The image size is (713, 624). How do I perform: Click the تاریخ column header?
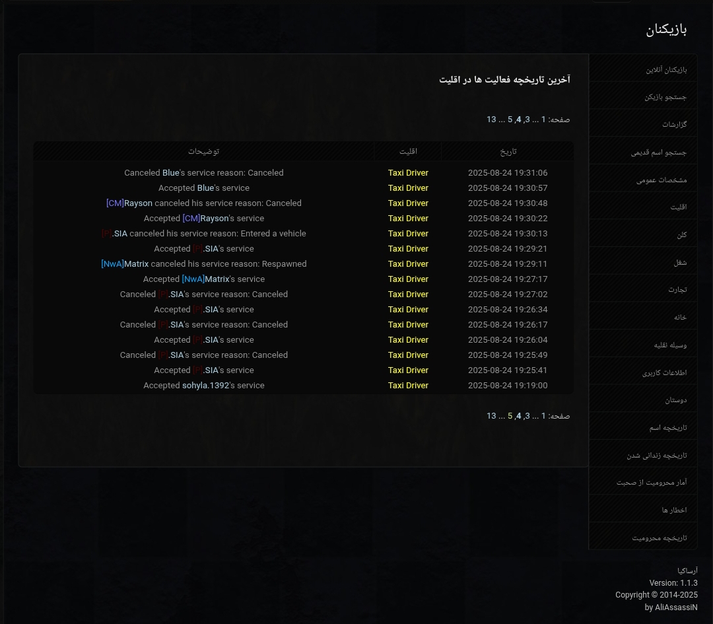point(508,151)
